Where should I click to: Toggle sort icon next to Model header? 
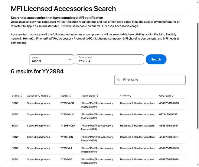point(70,96)
